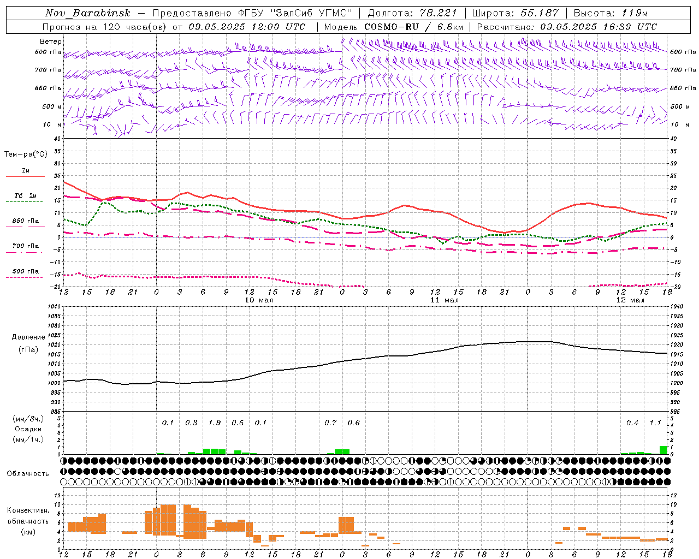This screenshot has height=559, width=699.
Task: Click the precipitation value 1.1
Action: pyautogui.click(x=655, y=423)
